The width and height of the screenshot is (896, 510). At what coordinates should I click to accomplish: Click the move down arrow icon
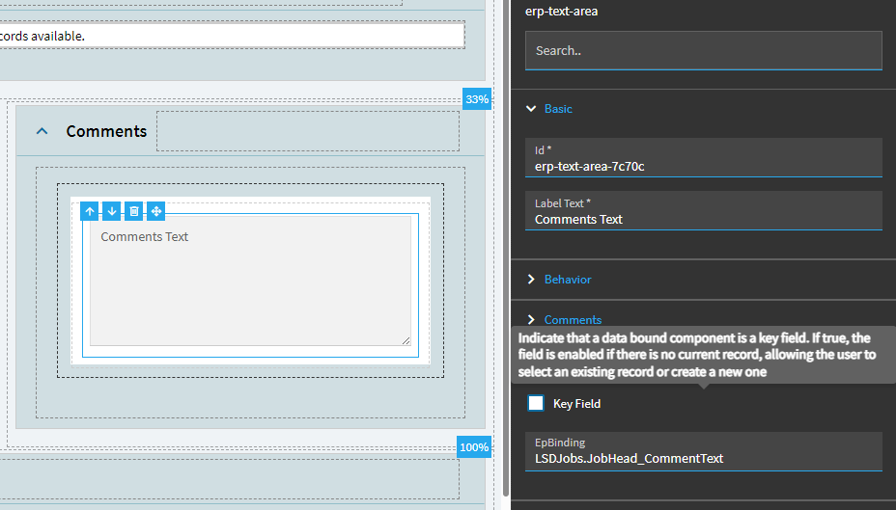pyautogui.click(x=112, y=211)
